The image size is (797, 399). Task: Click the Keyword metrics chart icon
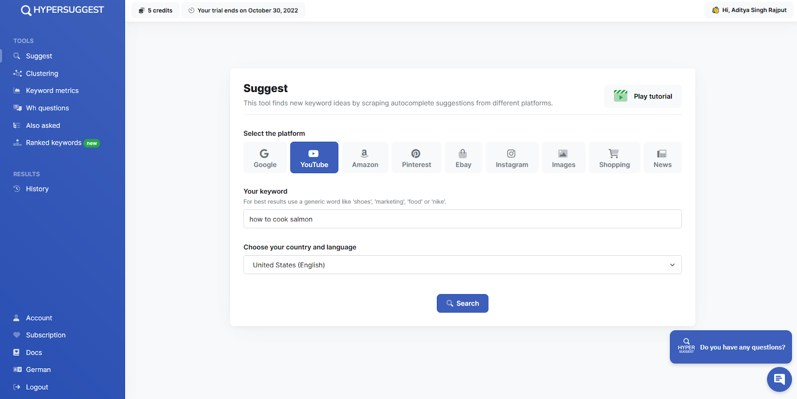17,91
